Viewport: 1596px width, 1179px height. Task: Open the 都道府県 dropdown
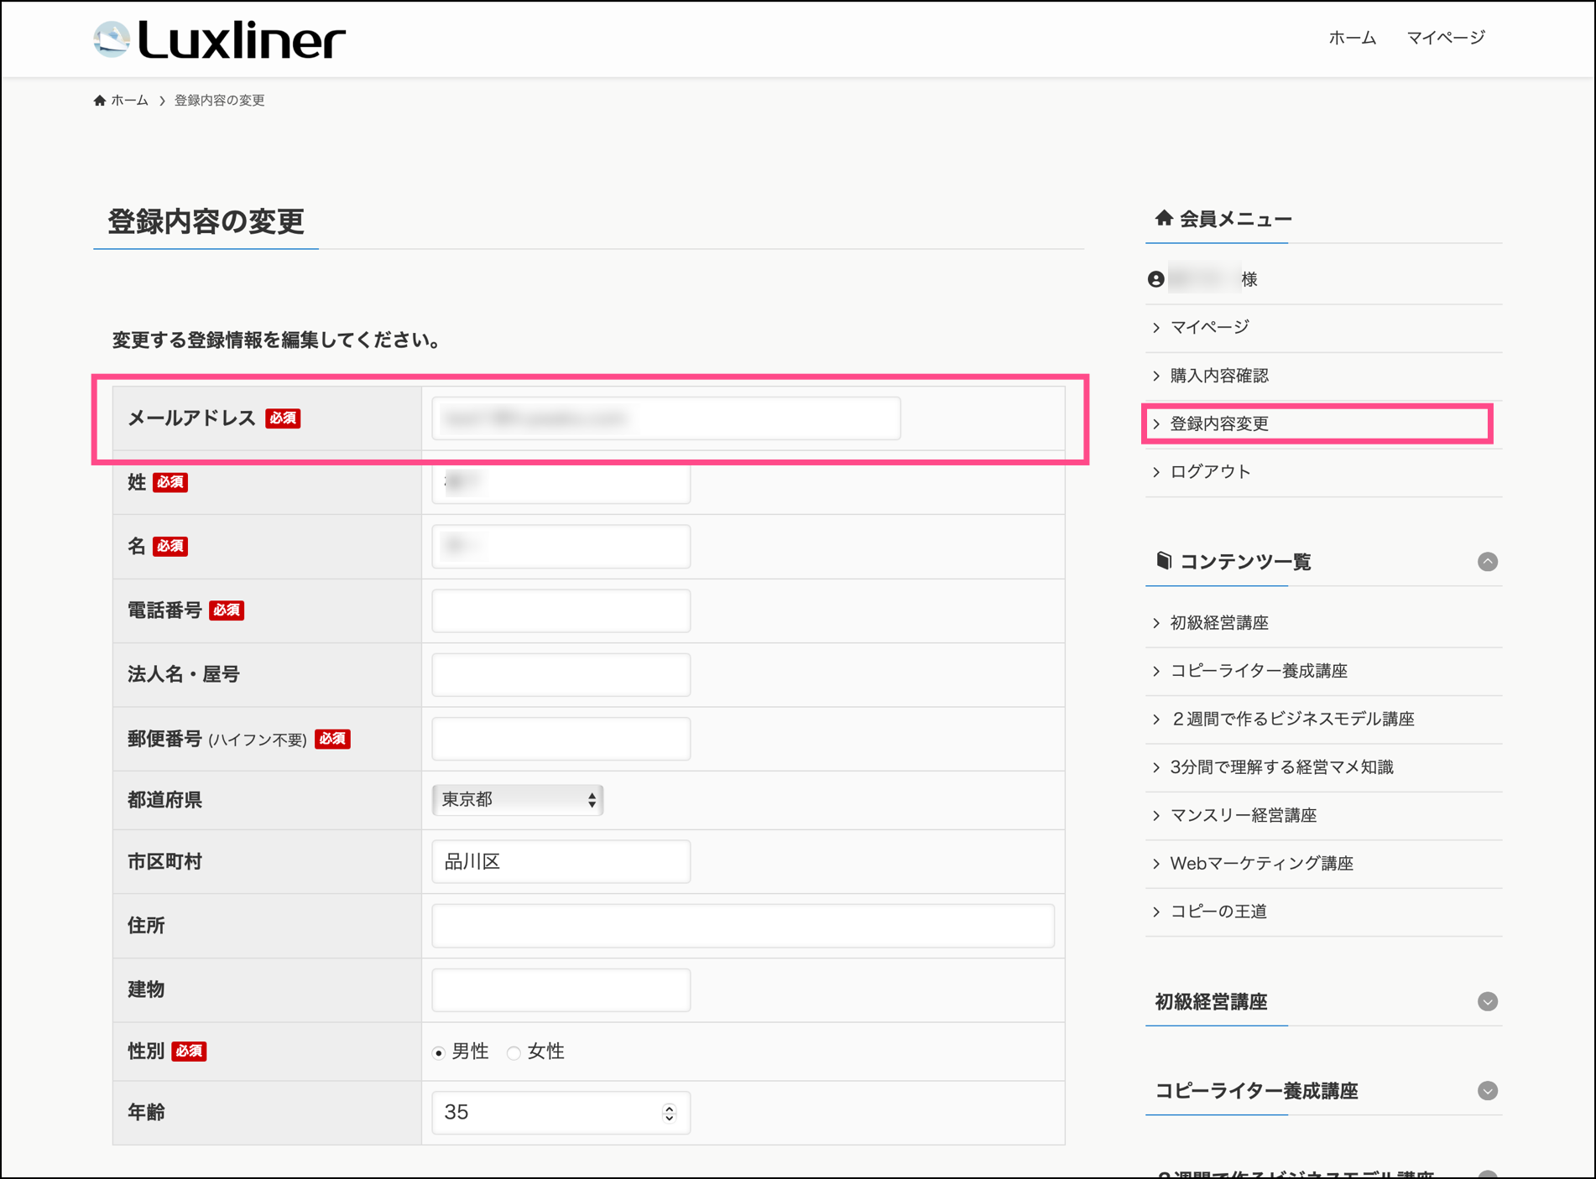point(518,800)
